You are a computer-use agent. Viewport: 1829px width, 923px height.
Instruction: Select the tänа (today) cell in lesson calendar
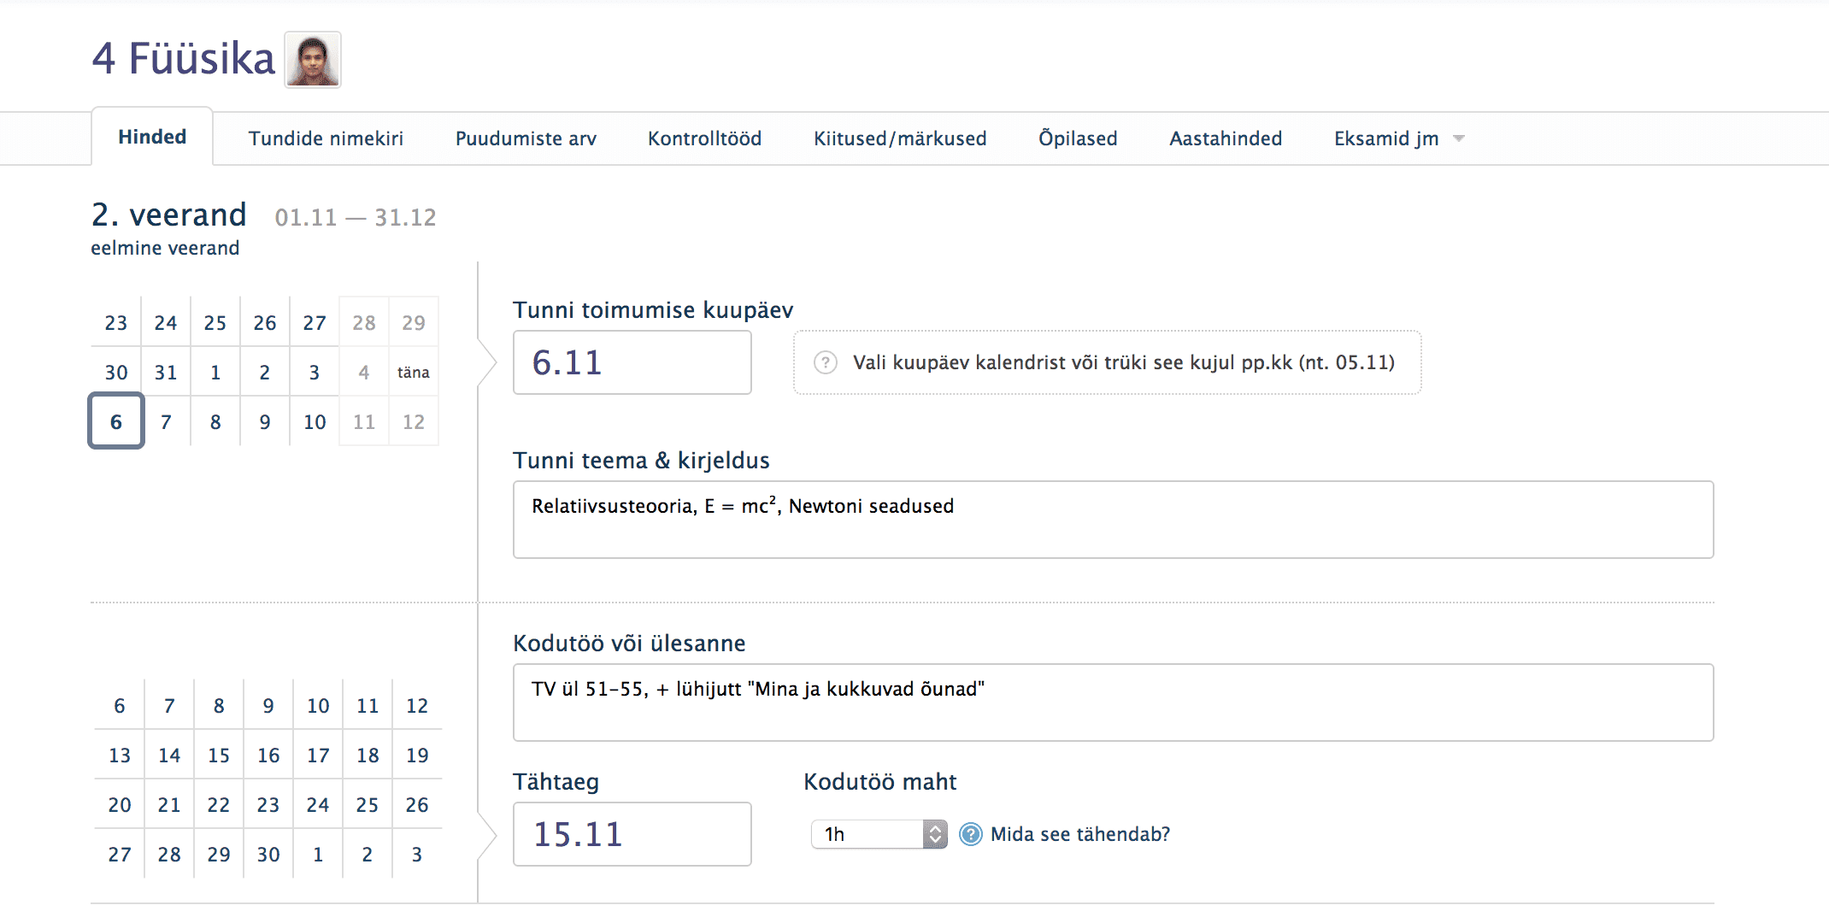[413, 373]
